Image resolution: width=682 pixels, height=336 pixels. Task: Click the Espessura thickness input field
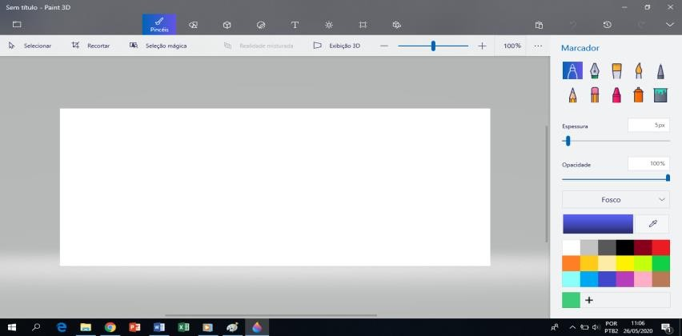point(648,125)
